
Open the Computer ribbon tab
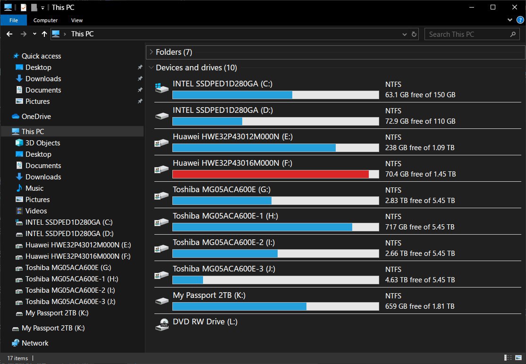pyautogui.click(x=45, y=20)
